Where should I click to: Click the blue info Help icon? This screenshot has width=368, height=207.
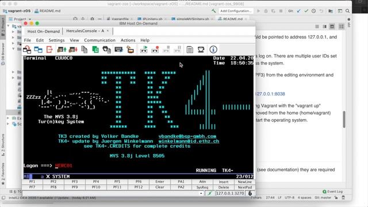tap(213, 49)
